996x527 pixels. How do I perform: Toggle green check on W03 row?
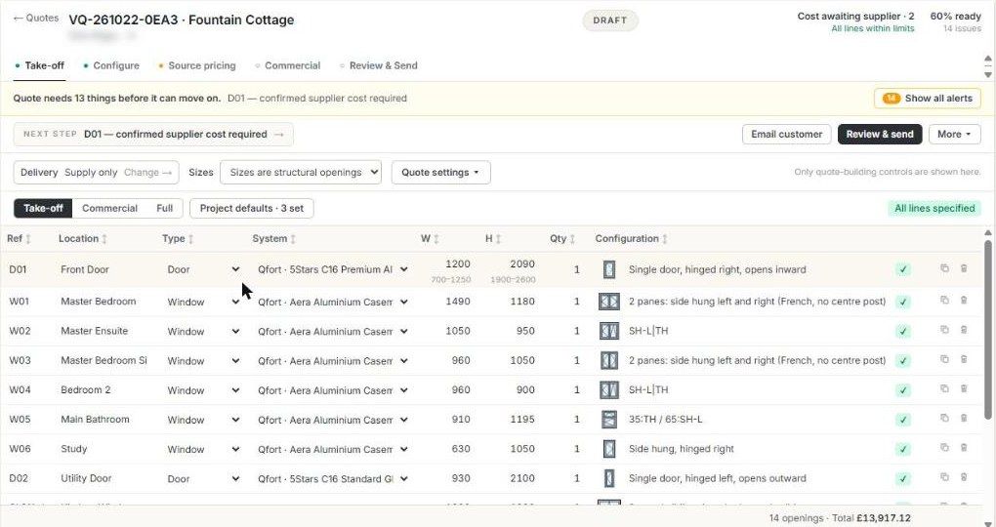click(902, 361)
